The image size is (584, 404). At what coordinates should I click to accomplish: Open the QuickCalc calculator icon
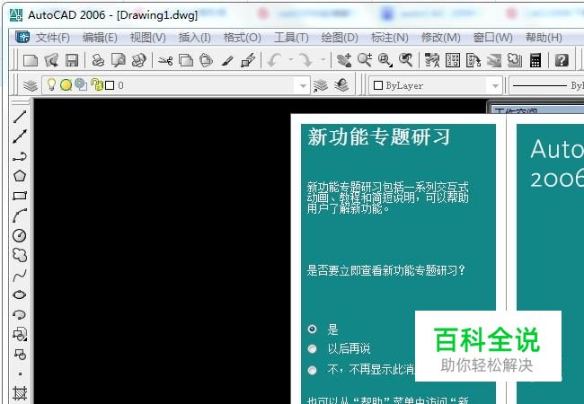535,60
